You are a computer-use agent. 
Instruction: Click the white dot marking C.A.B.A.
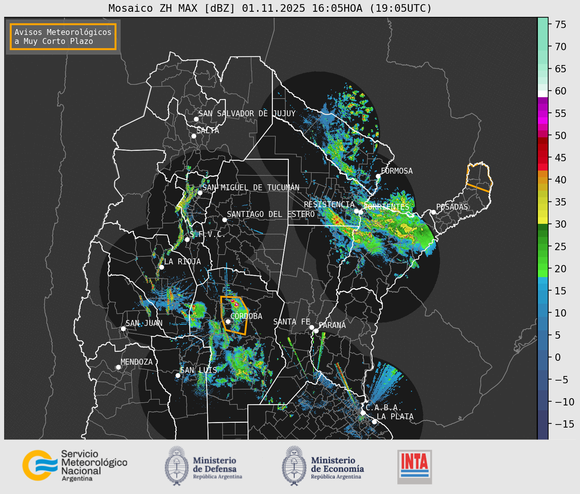pyautogui.click(x=363, y=413)
